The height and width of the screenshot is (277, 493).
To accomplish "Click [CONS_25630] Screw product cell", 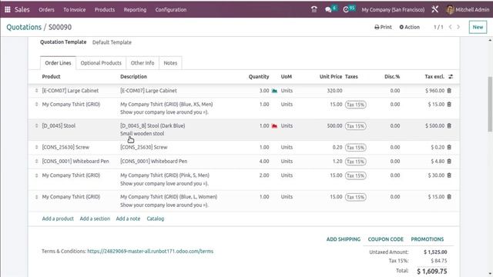I will tap(65, 147).
